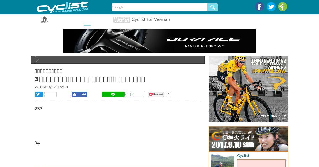
Task: Save the article to Pocket
Action: coord(156,94)
